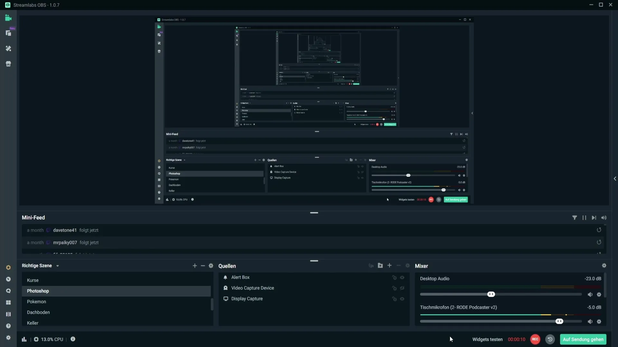Click the replay buffer button
The height and width of the screenshot is (347, 618).
coord(550,339)
